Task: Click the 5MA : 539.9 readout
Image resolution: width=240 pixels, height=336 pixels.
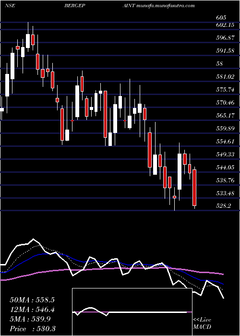Action: [30, 319]
